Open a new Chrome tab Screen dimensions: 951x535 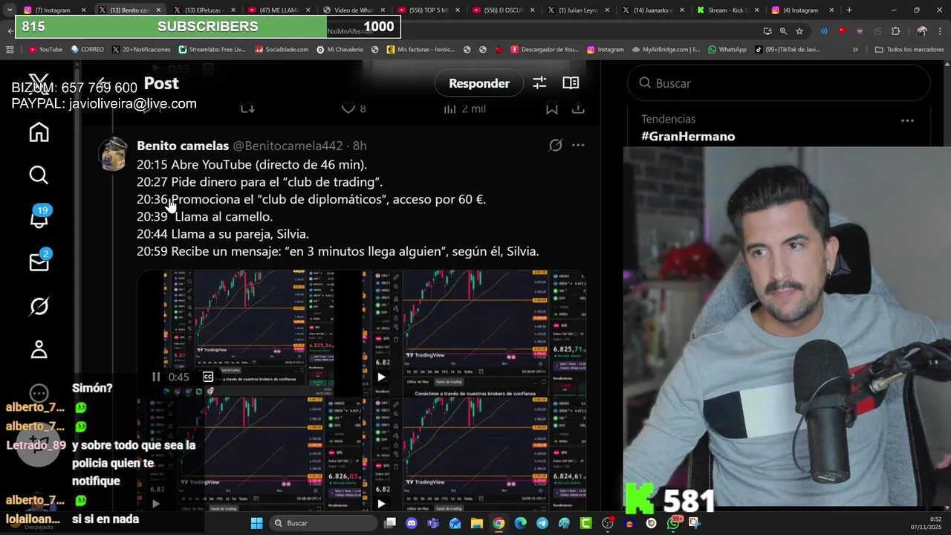pyautogui.click(x=849, y=10)
